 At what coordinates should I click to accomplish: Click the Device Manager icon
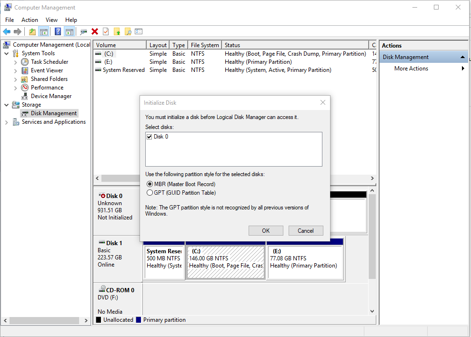click(x=25, y=96)
